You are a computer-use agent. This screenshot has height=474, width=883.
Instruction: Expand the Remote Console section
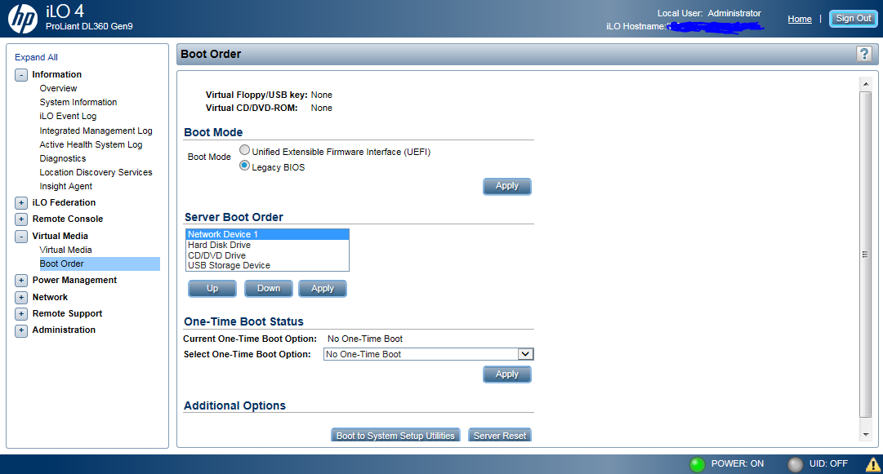coord(21,219)
